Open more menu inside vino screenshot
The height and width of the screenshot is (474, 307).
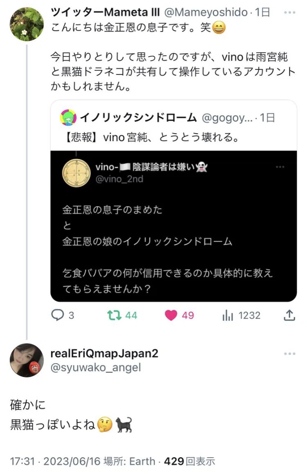(x=280, y=167)
